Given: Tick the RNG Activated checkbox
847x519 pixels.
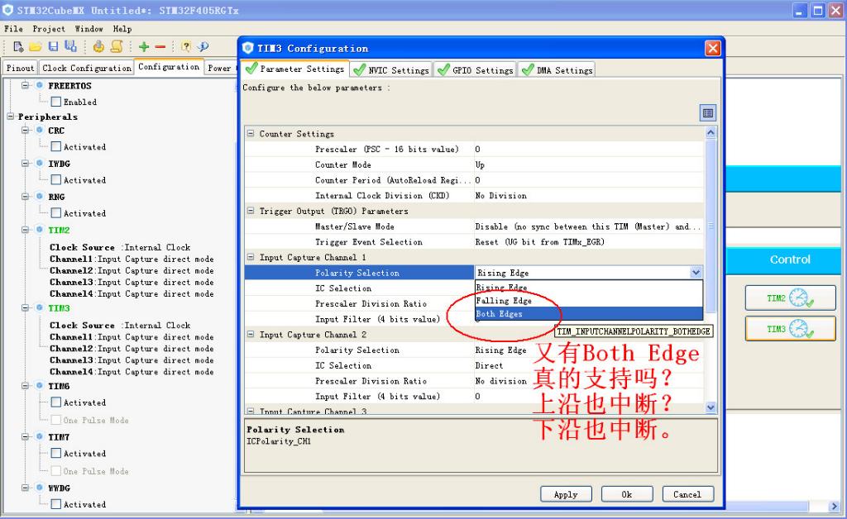Looking at the screenshot, I should pos(55,212).
